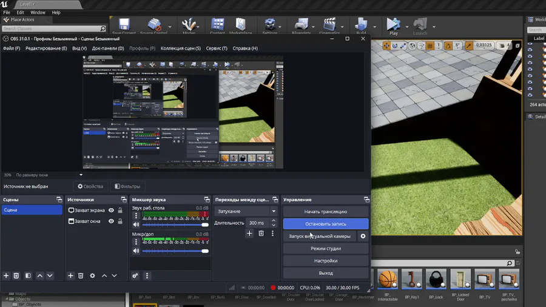Image resolution: width=546 pixels, height=307 pixels.
Task: Toggle lock on Захват экрана source
Action: click(120, 211)
